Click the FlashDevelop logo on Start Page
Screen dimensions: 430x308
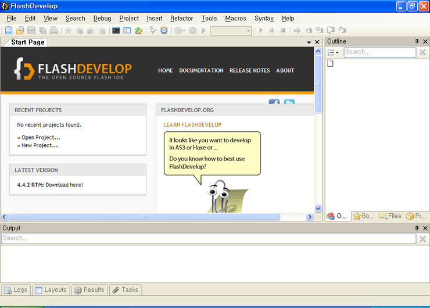(x=73, y=70)
